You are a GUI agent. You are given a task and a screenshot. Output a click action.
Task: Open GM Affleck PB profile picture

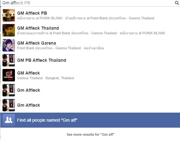coord(9,15)
